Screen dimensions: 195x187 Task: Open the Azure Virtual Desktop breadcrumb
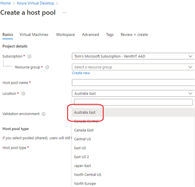(x=36, y=3)
